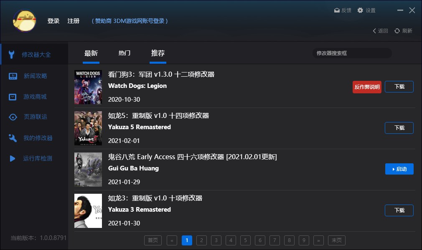Image resolution: width=422 pixels, height=250 pixels.
Task: Click the 3DM游戏网账号登录 sponsor link
Action: click(x=130, y=21)
